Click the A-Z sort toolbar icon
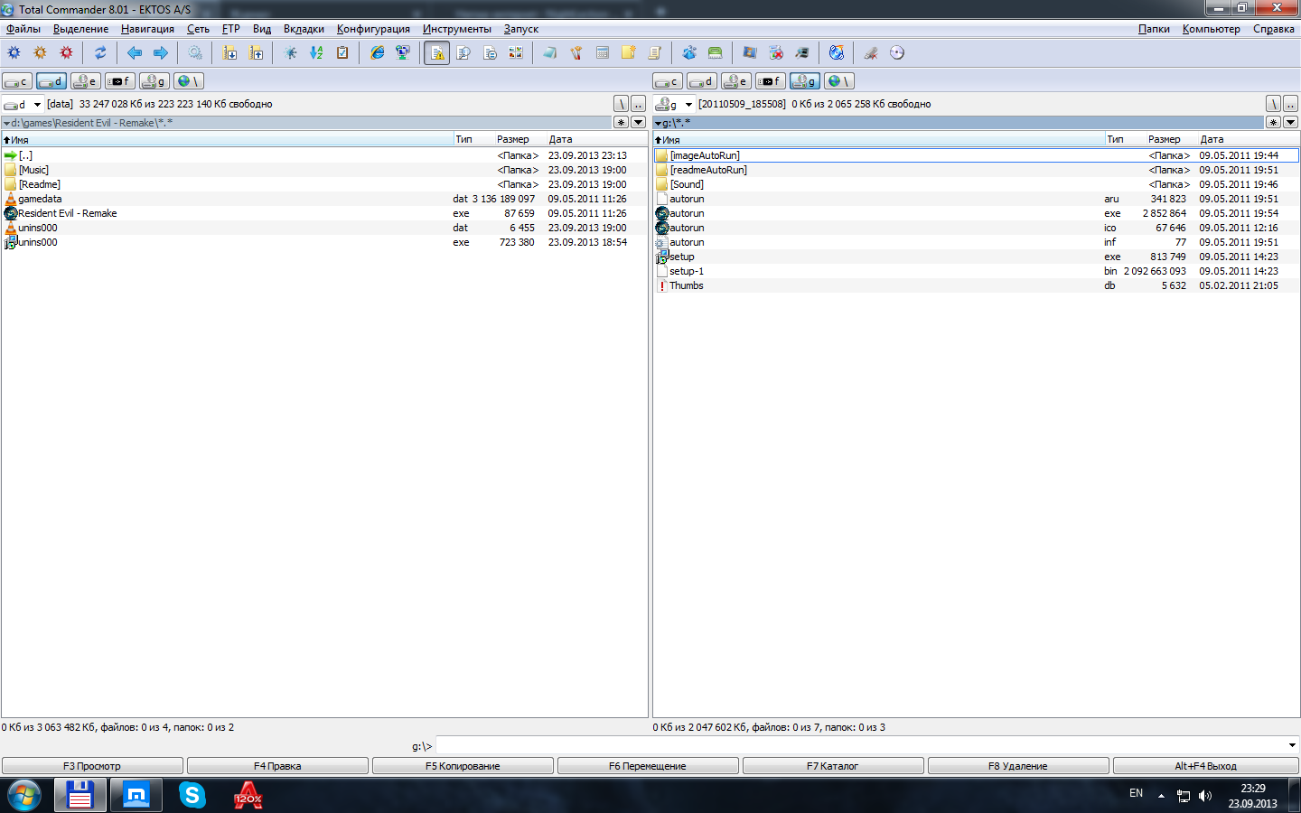 316,52
